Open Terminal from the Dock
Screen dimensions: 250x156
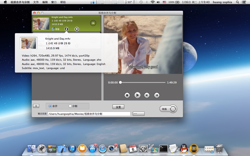point(163,149)
